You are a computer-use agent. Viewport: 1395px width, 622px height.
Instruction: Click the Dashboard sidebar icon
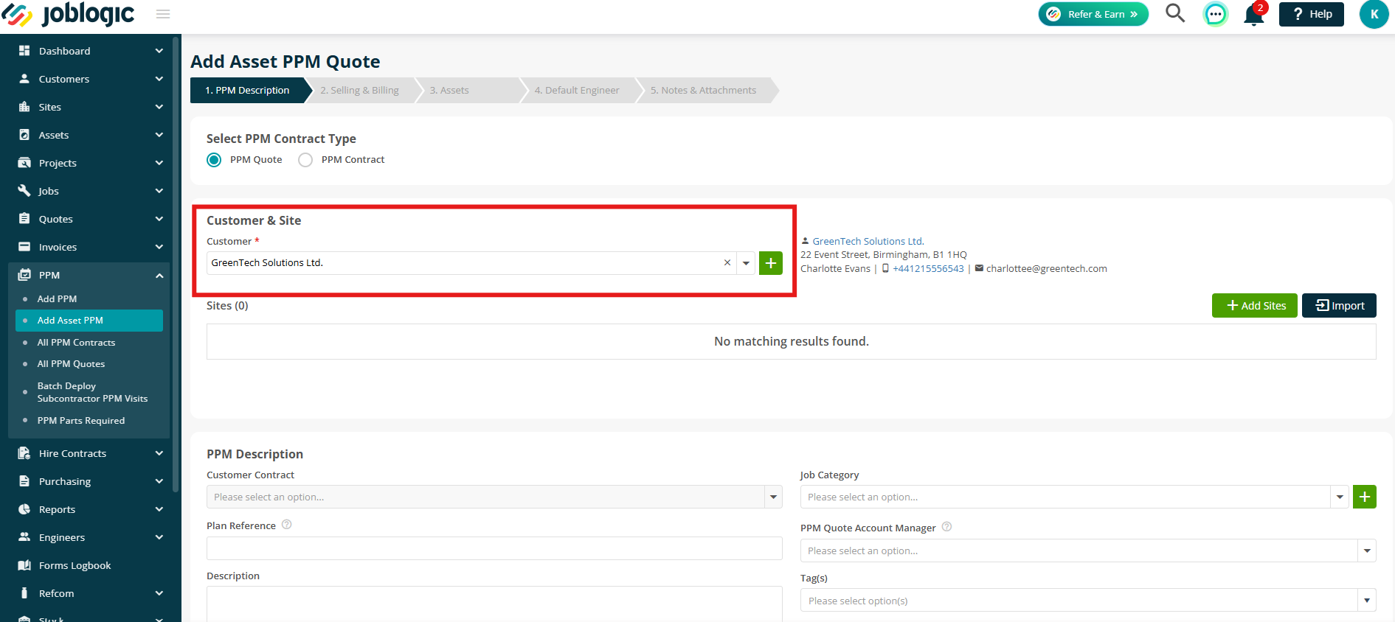(x=24, y=51)
